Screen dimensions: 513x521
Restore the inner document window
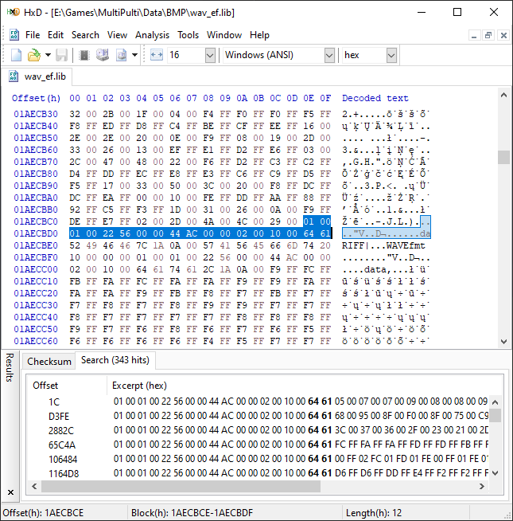point(488,35)
